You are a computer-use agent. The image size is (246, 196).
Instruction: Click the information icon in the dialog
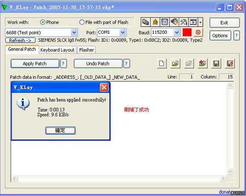pos(23,104)
